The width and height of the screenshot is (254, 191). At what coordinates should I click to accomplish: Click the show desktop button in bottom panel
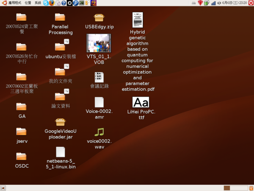[3, 188]
